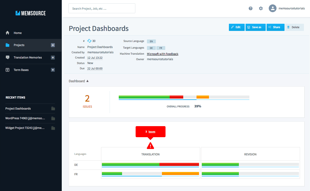The image size is (310, 191).
Task: Delete the project with Delete button
Action: click(x=294, y=27)
